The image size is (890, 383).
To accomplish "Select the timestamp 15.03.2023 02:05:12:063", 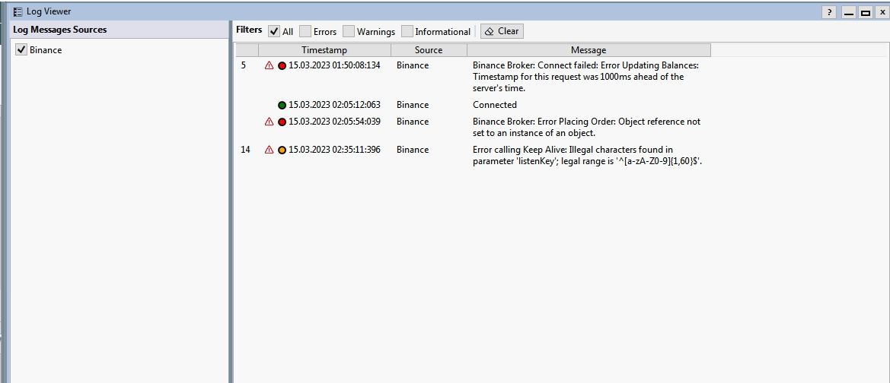I will click(334, 105).
